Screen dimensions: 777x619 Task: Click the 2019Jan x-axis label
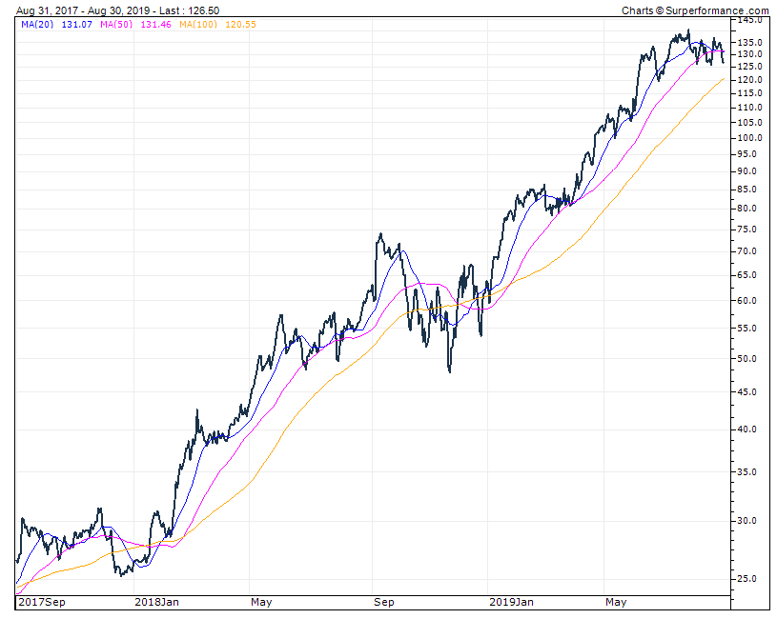511,602
